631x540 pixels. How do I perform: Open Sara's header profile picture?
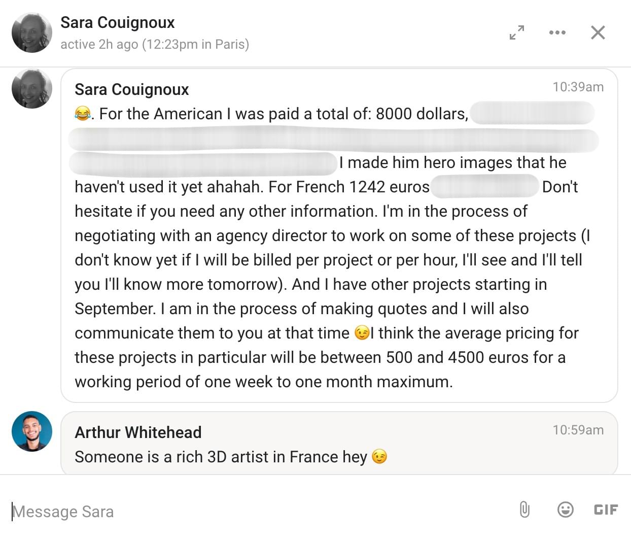(31, 32)
